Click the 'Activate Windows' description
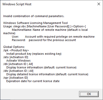 [x=18, y=61]
